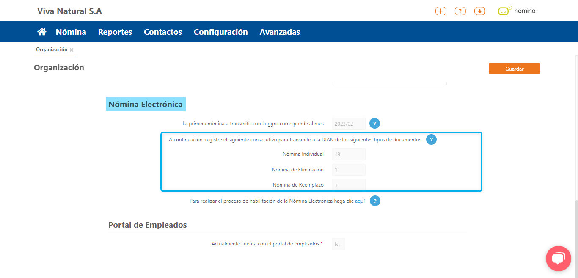Screen dimensions: 578x278
Task: Click help icon beside habilitación aquí link
Action: point(375,201)
